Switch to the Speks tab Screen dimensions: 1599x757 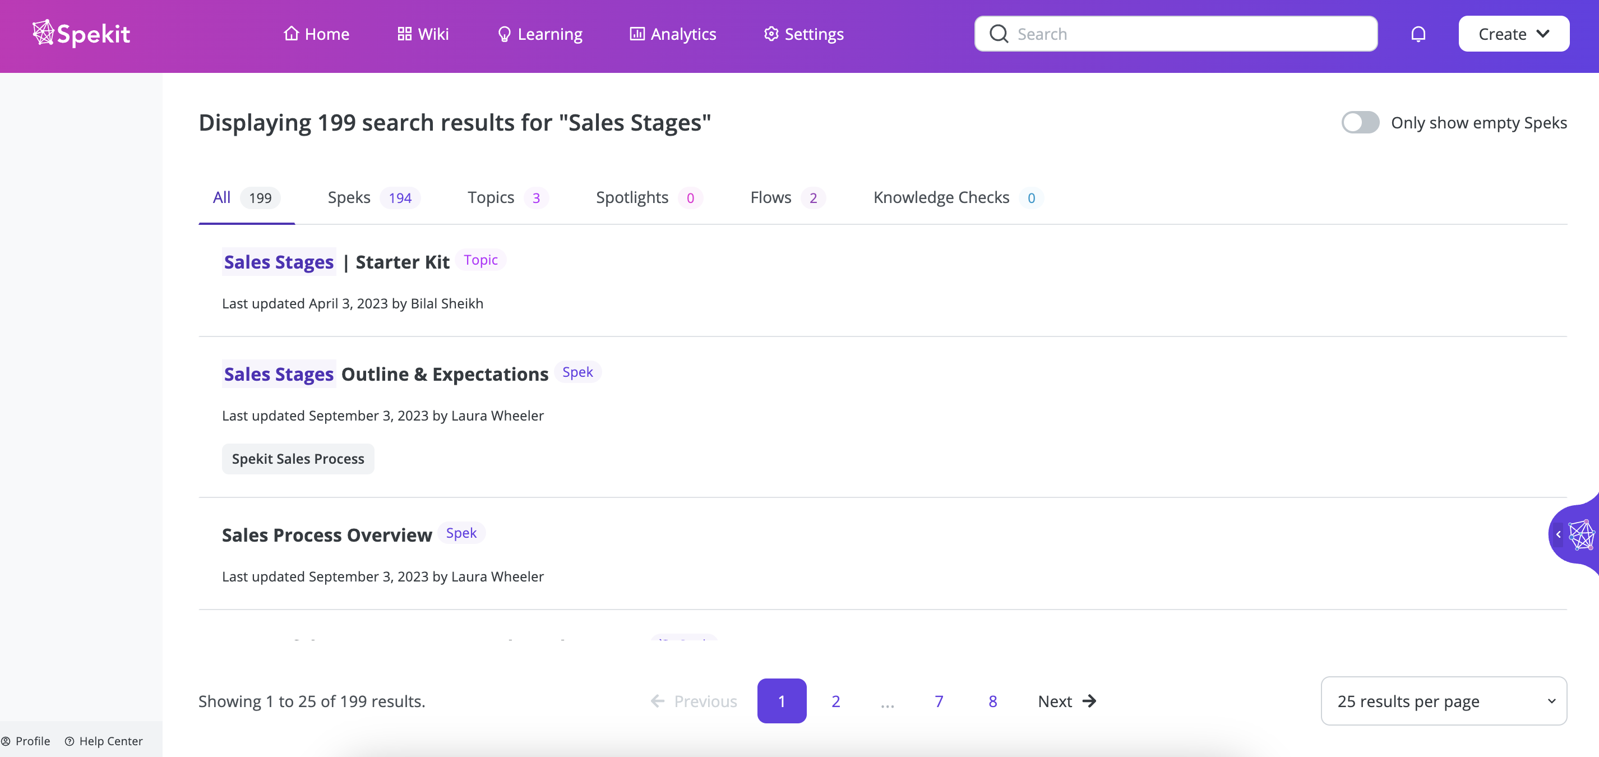tap(373, 197)
